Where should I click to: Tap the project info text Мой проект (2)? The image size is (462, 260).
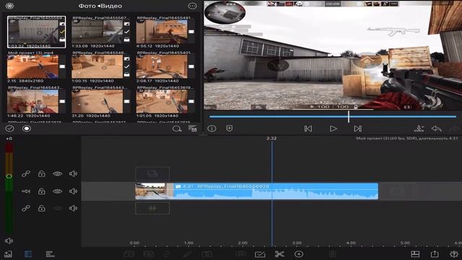407,138
